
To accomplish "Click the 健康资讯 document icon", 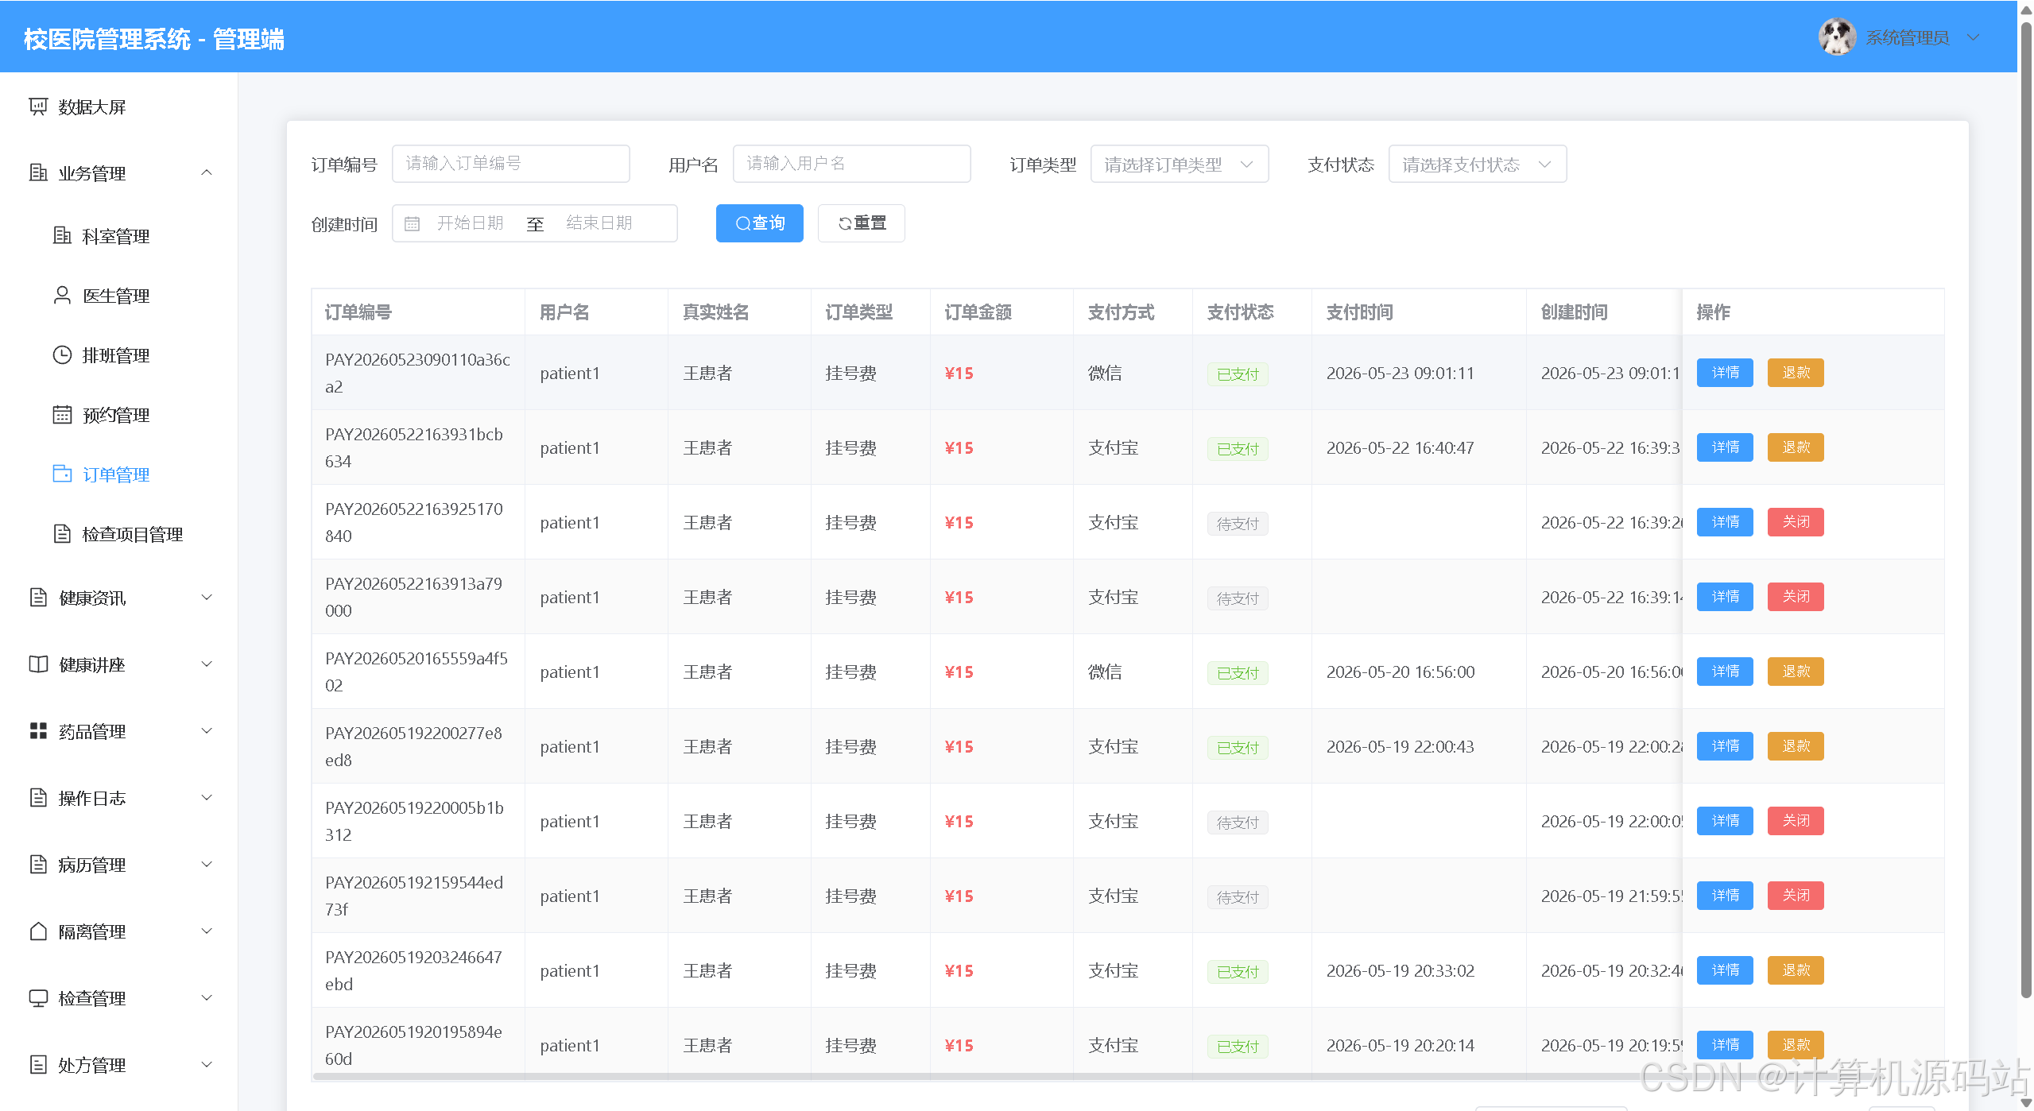I will click(x=38, y=597).
